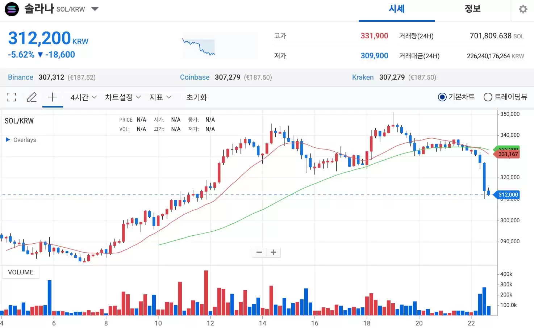Switch to the 시세 tab

(x=396, y=9)
